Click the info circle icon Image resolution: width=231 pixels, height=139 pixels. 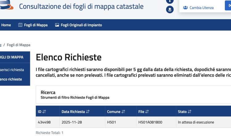coord(170,1)
